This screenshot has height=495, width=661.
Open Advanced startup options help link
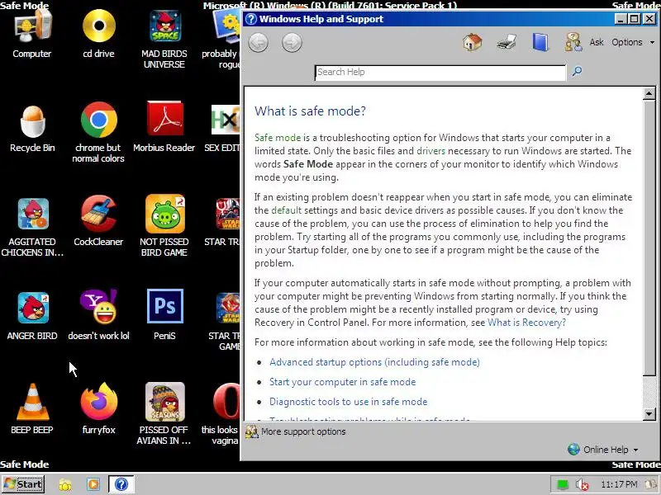[x=374, y=362]
